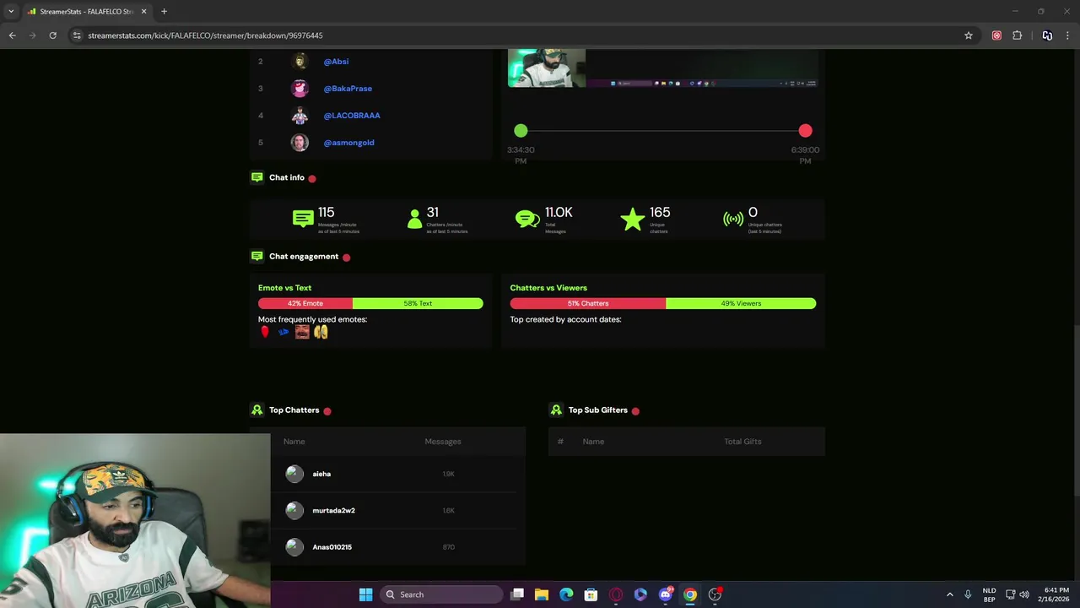Viewport: 1080px width, 608px height.
Task: Open a new browser tab
Action: pos(164,11)
